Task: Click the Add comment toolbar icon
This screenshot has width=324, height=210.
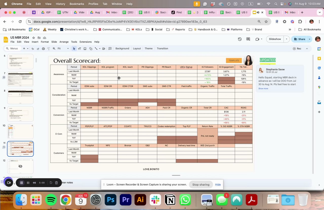Action: click(110, 49)
